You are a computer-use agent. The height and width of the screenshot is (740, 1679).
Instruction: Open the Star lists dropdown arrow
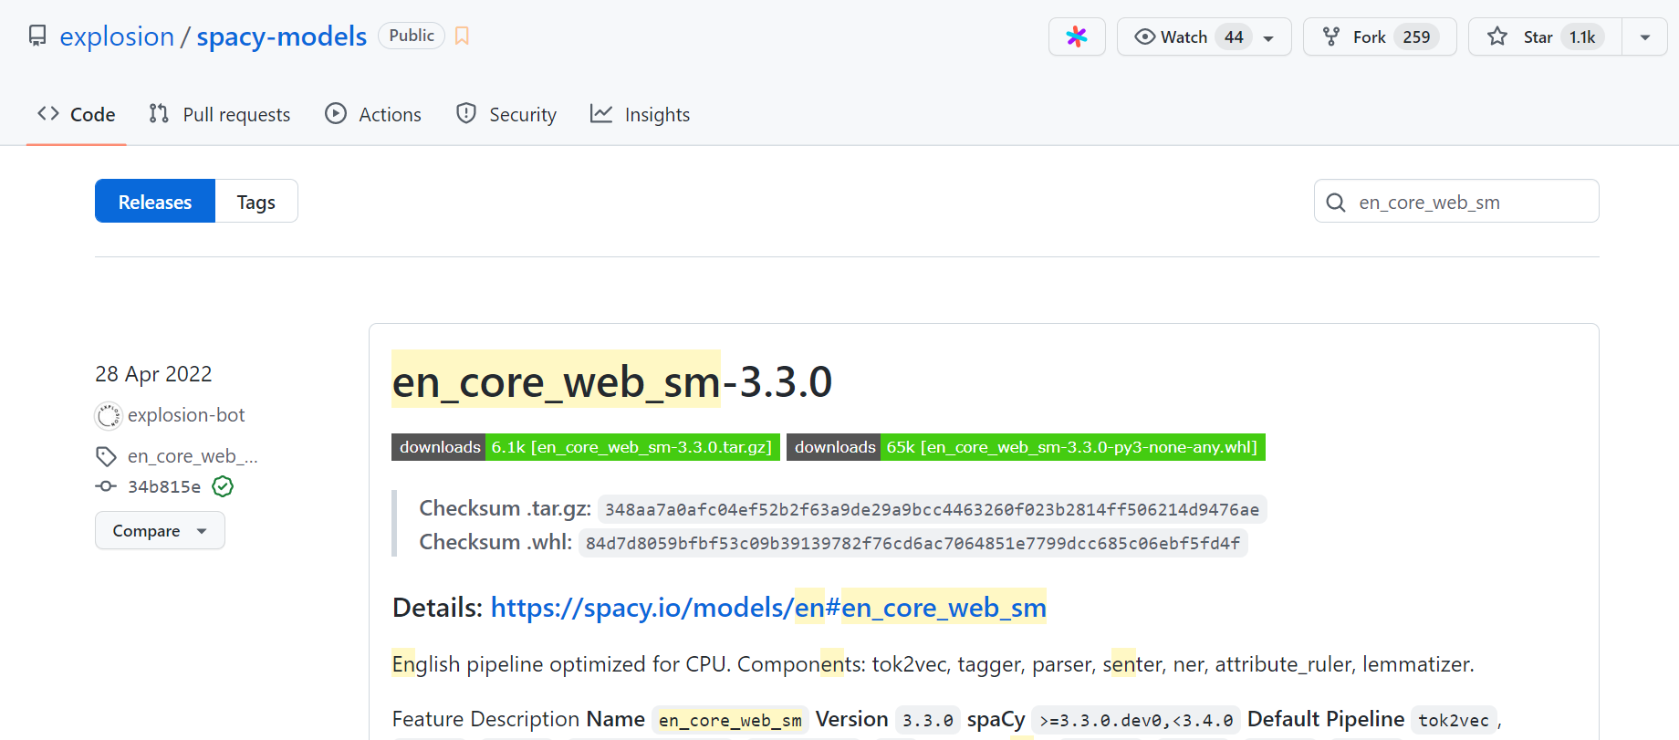1645,37
